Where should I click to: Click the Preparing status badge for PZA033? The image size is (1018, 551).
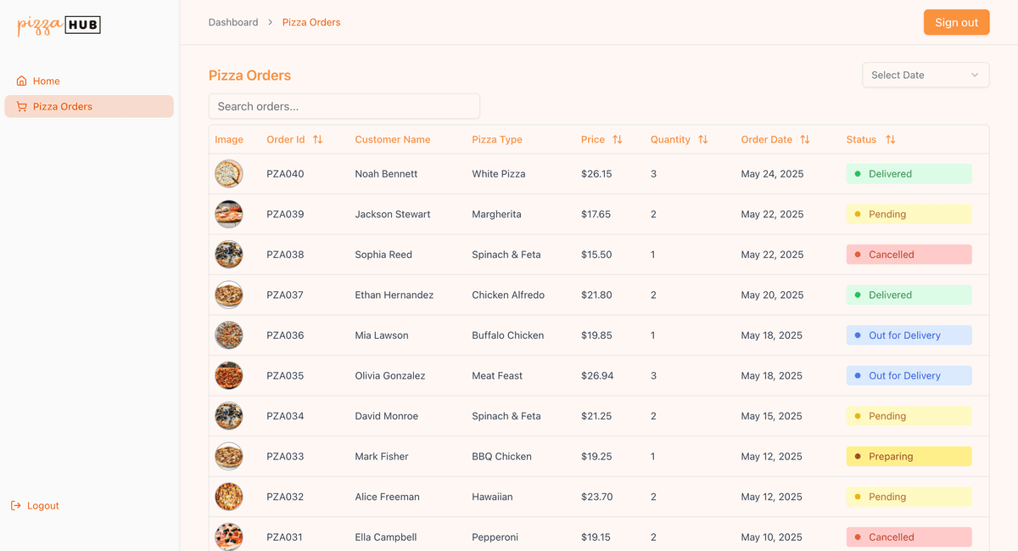(x=909, y=456)
